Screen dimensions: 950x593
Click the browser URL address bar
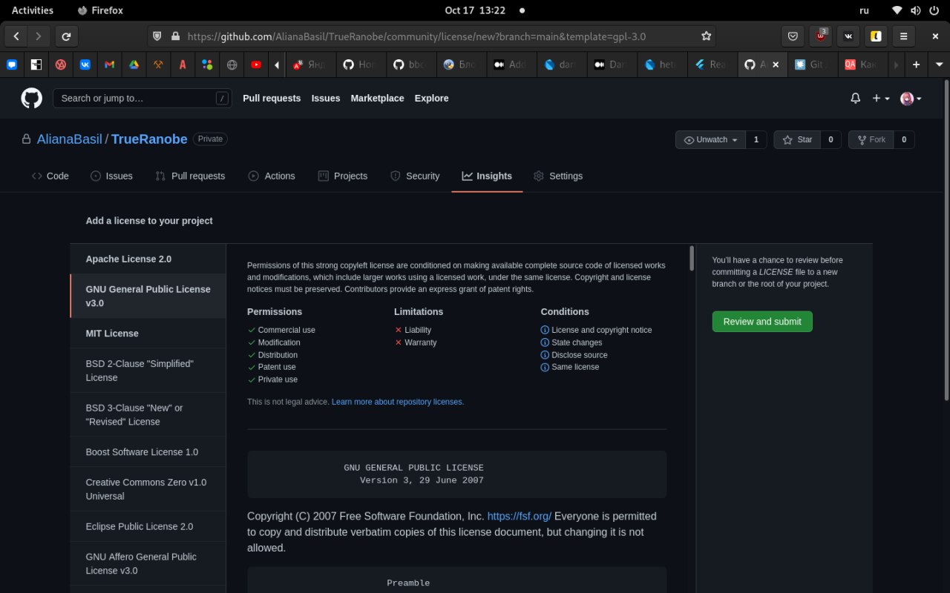click(x=430, y=36)
